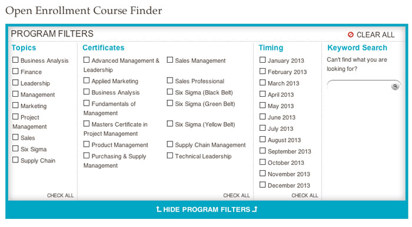The image size is (412, 227).
Task: Tick the Finance topic checkbox
Action: 15,71
